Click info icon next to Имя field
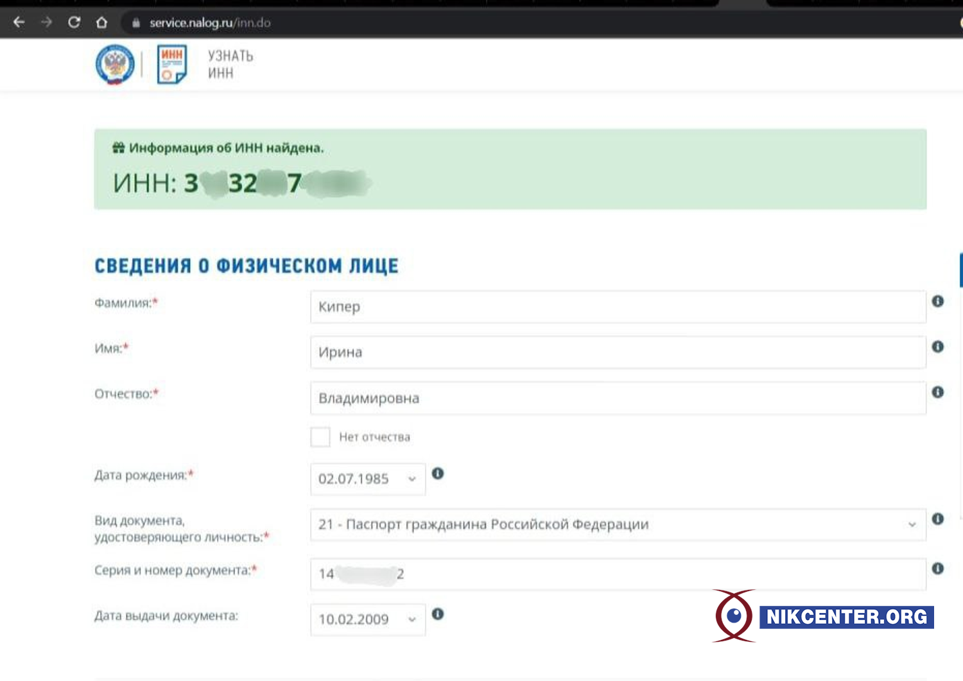Viewport: 963px width, 681px height. pyautogui.click(x=937, y=347)
